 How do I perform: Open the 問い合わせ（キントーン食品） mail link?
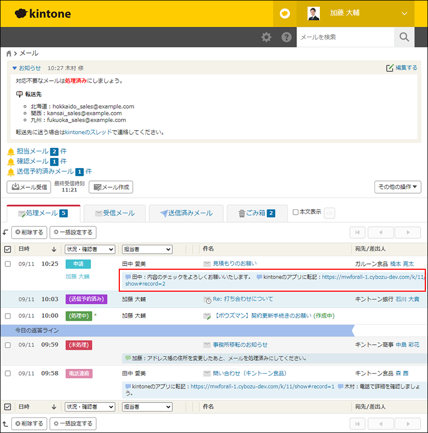[x=249, y=374]
